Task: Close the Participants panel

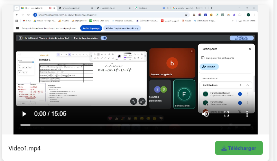Action: pyautogui.click(x=250, y=49)
